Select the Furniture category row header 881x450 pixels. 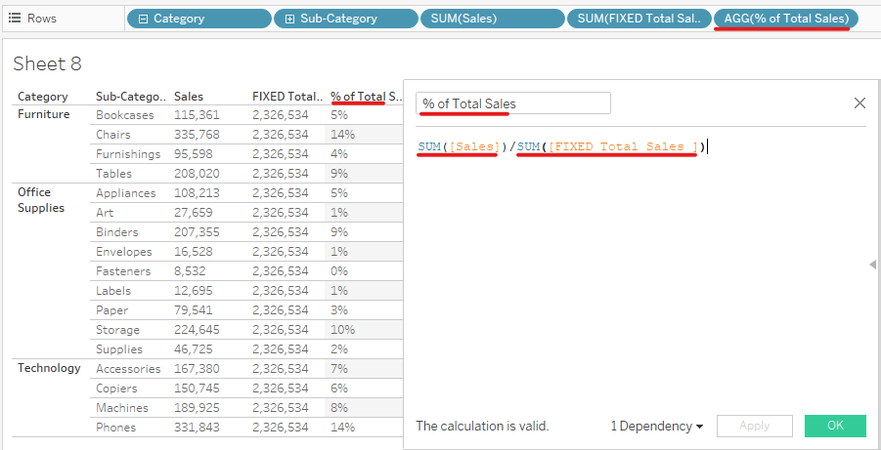[x=44, y=114]
